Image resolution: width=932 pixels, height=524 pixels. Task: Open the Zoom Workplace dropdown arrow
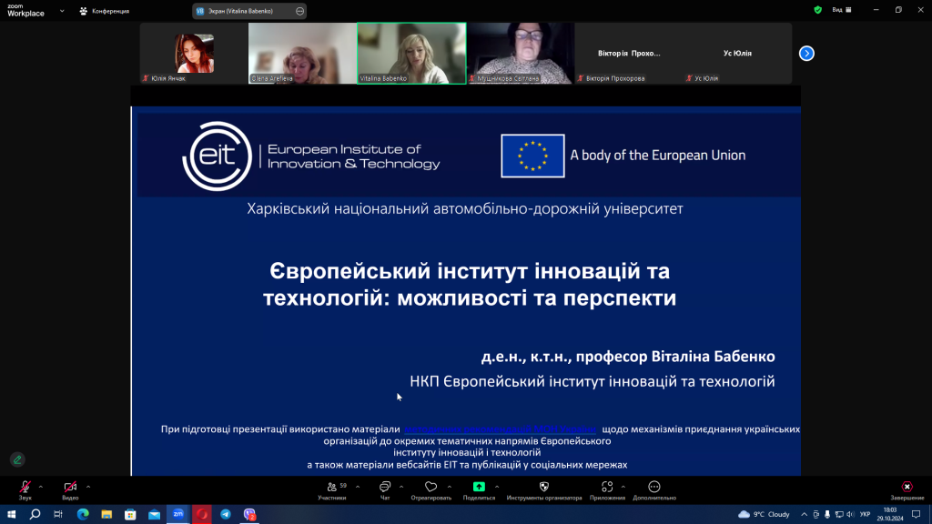(62, 11)
